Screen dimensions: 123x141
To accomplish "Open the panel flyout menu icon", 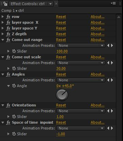I will click(113, 3).
